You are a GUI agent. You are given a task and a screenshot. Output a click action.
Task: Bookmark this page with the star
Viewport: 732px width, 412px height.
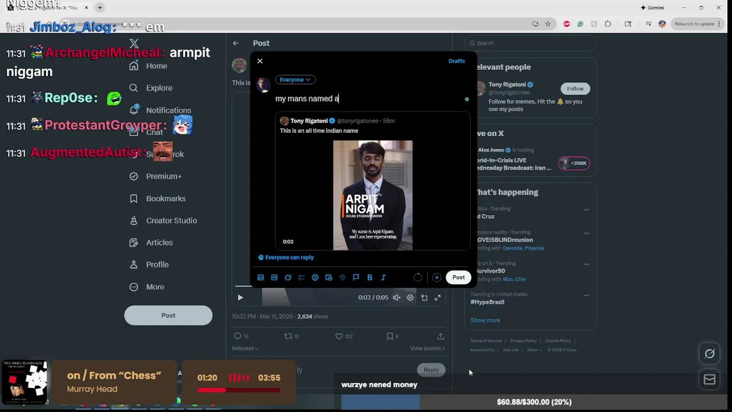[x=548, y=24]
